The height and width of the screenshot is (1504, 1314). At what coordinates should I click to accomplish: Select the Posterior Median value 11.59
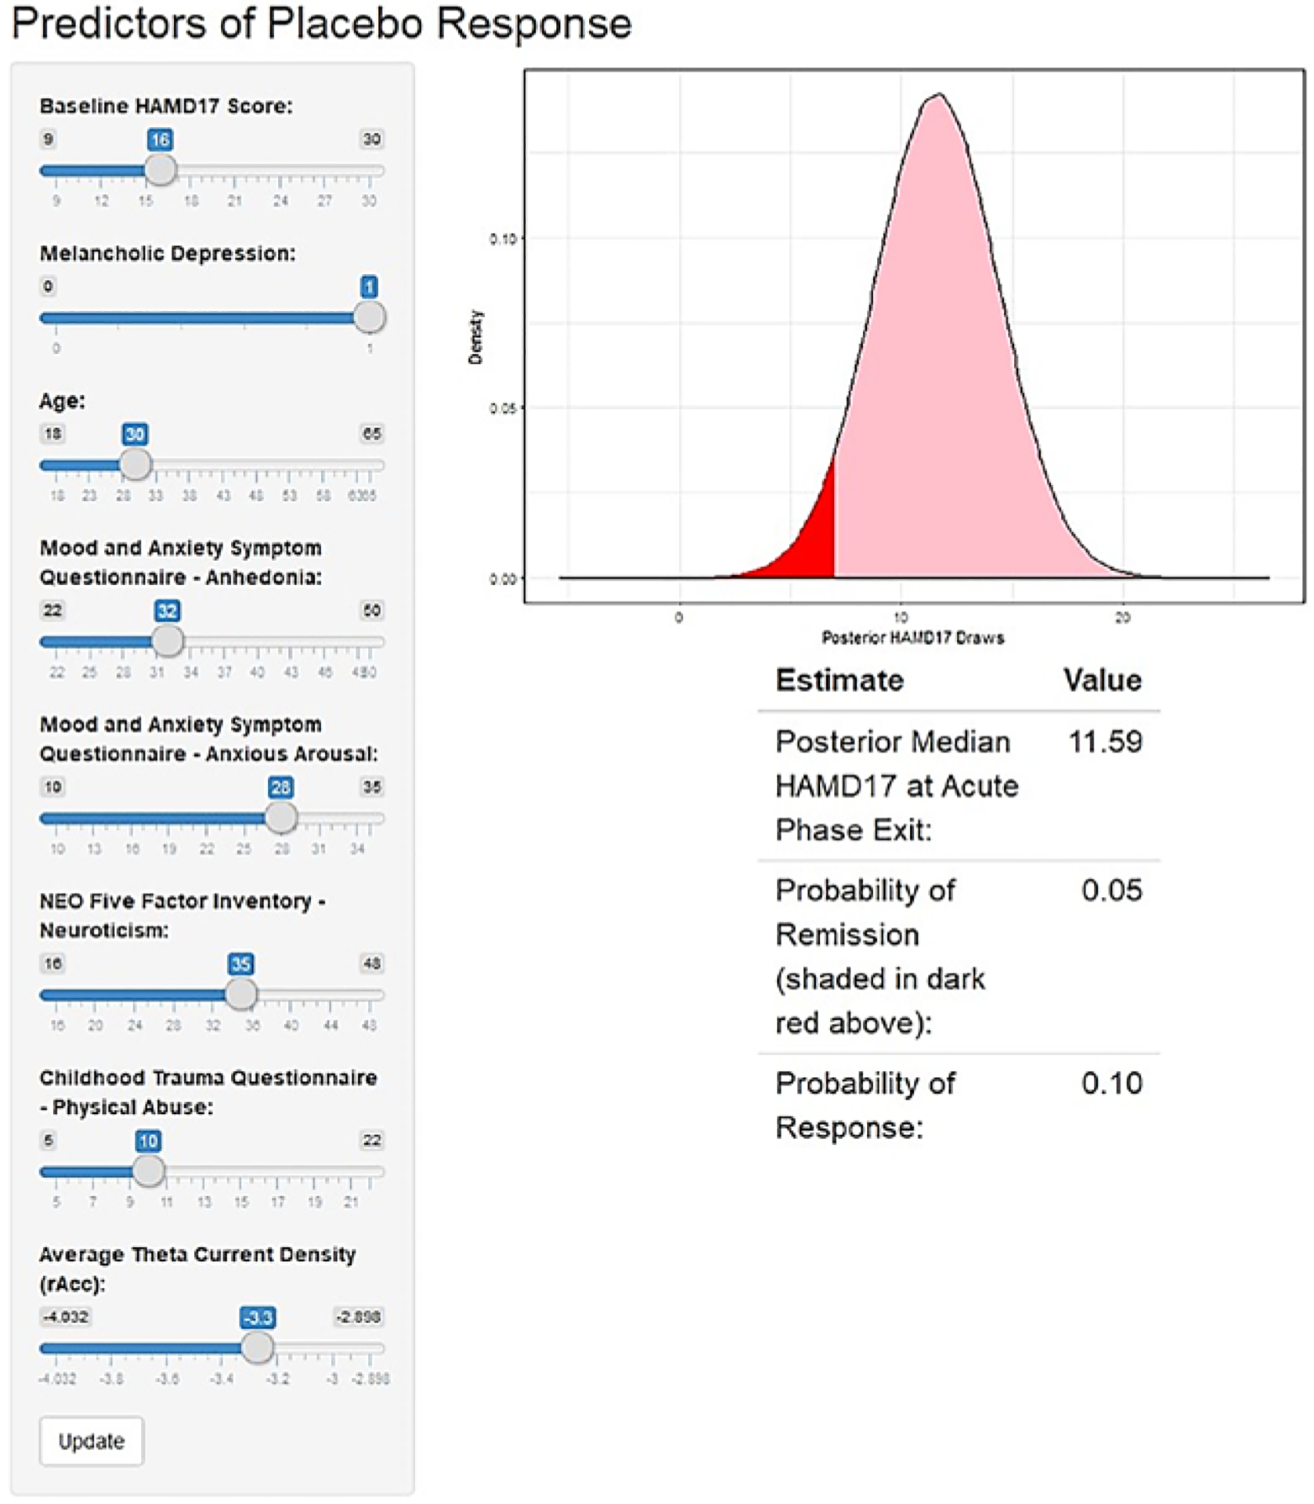(1105, 742)
